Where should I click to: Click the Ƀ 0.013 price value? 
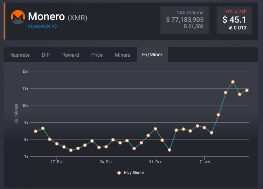click(x=238, y=28)
